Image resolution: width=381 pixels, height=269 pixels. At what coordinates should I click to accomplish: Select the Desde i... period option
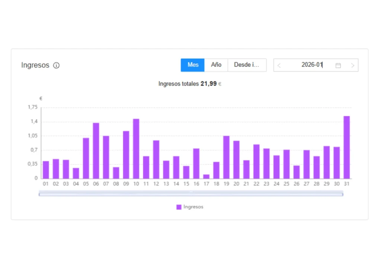[x=247, y=65]
